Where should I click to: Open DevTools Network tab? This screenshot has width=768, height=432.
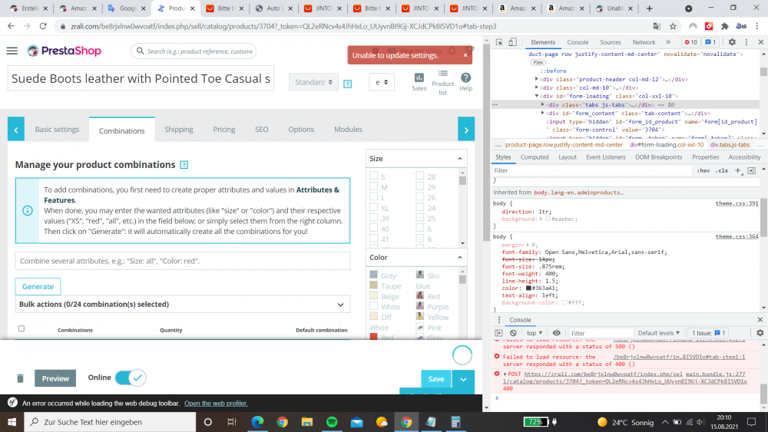644,42
